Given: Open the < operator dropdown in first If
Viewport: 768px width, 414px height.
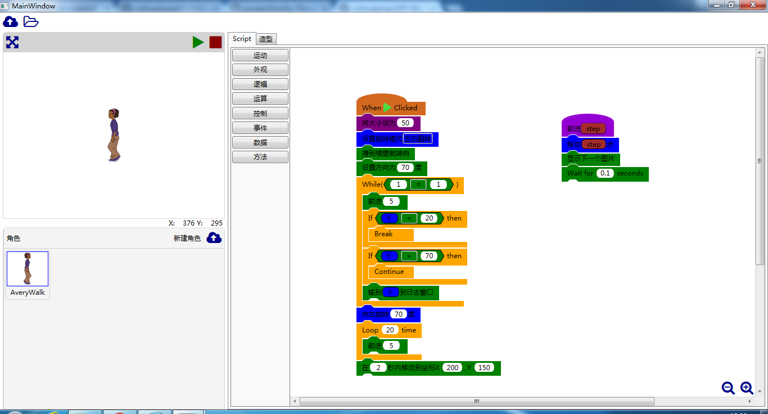Looking at the screenshot, I should [x=409, y=218].
